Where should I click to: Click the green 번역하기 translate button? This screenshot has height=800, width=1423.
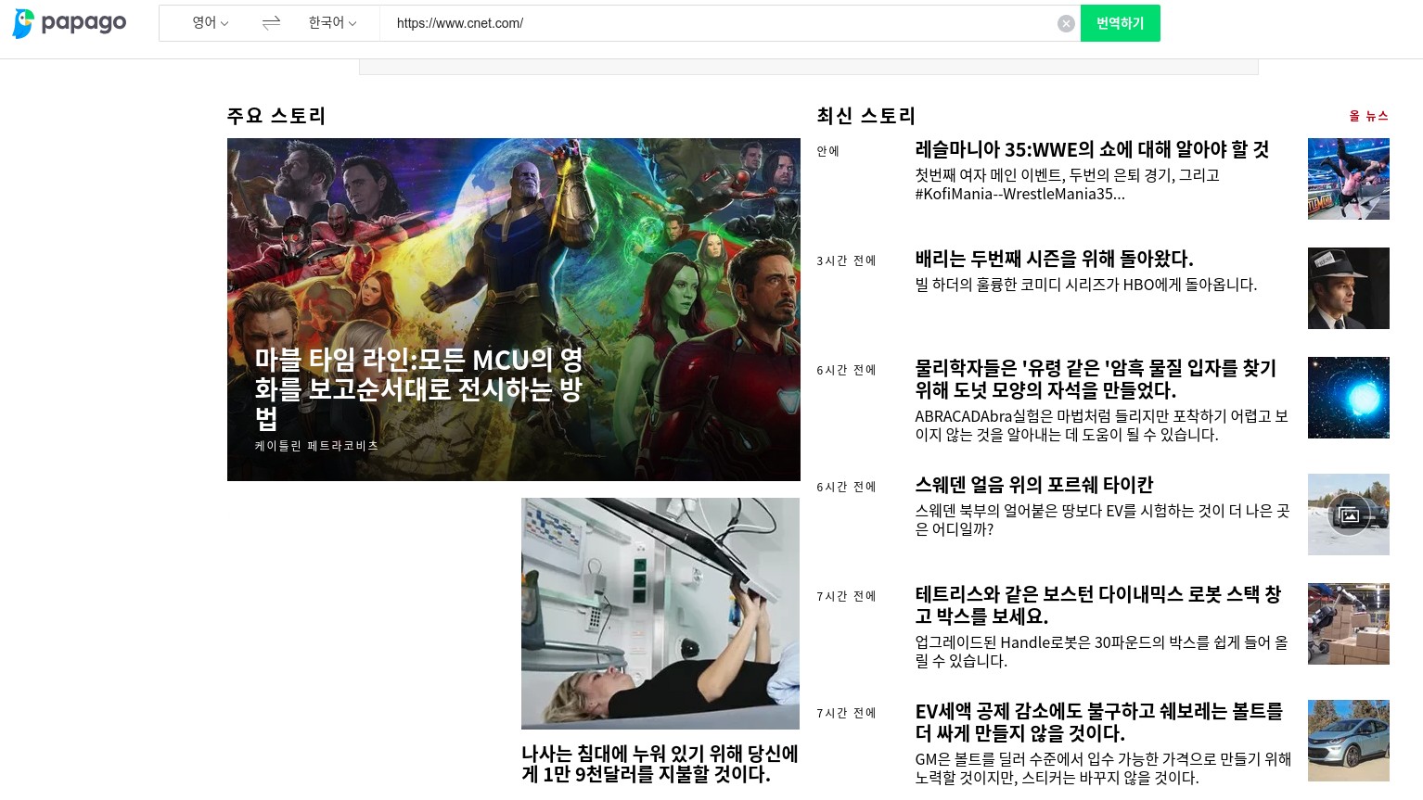click(1120, 23)
